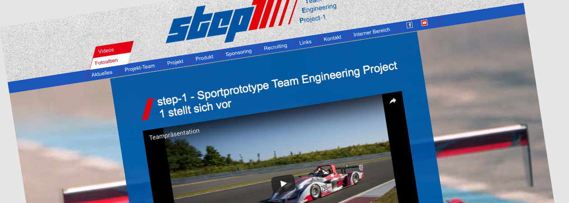Open the Videos submenu item
The image size is (569, 203).
point(106,50)
